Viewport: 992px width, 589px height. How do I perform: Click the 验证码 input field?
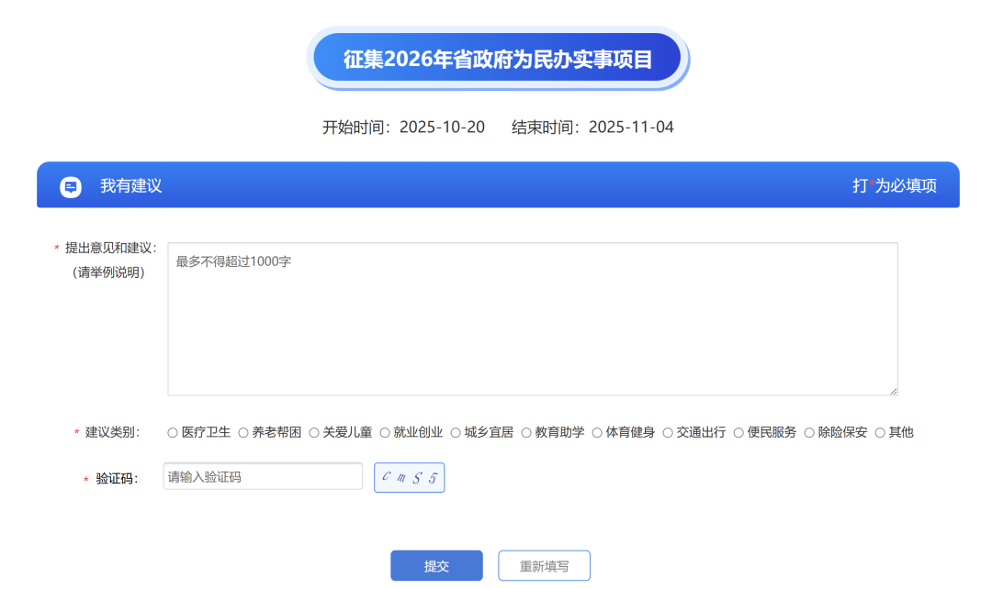point(263,477)
